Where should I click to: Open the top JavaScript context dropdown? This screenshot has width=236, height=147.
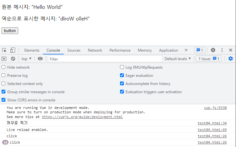click(26, 59)
